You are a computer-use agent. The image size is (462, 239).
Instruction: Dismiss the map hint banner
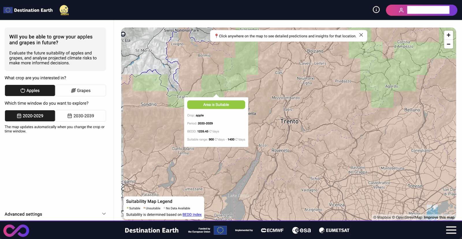tap(361, 35)
